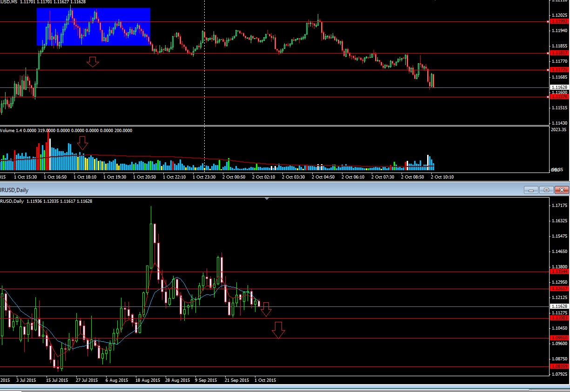Click the 21 Sep 2015 date label
The image size is (570, 392).
[236, 380]
